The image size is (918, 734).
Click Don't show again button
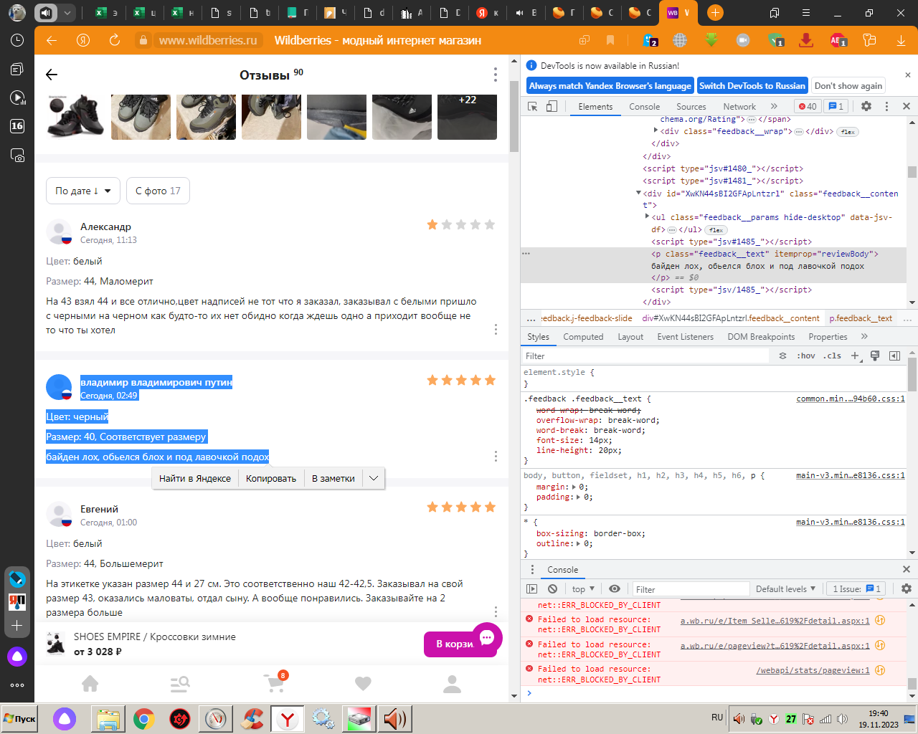coord(848,86)
